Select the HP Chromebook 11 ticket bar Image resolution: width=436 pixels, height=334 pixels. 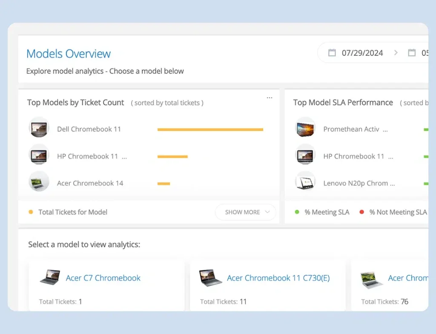173,156
